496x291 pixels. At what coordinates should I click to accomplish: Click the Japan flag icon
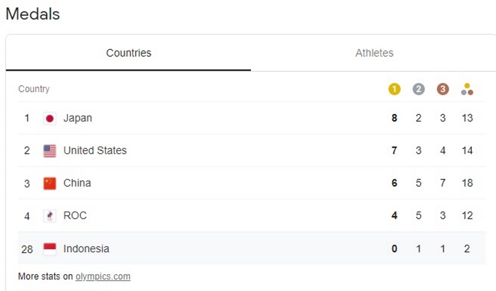(50, 119)
